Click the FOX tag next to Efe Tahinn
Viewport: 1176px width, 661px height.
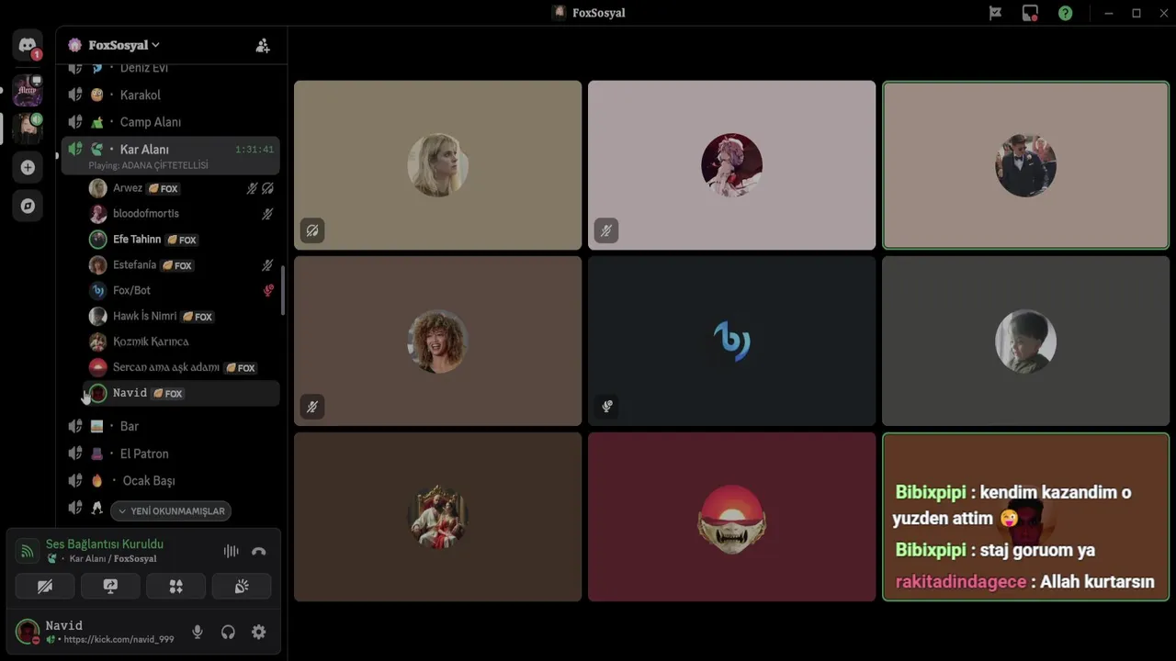[x=182, y=240]
